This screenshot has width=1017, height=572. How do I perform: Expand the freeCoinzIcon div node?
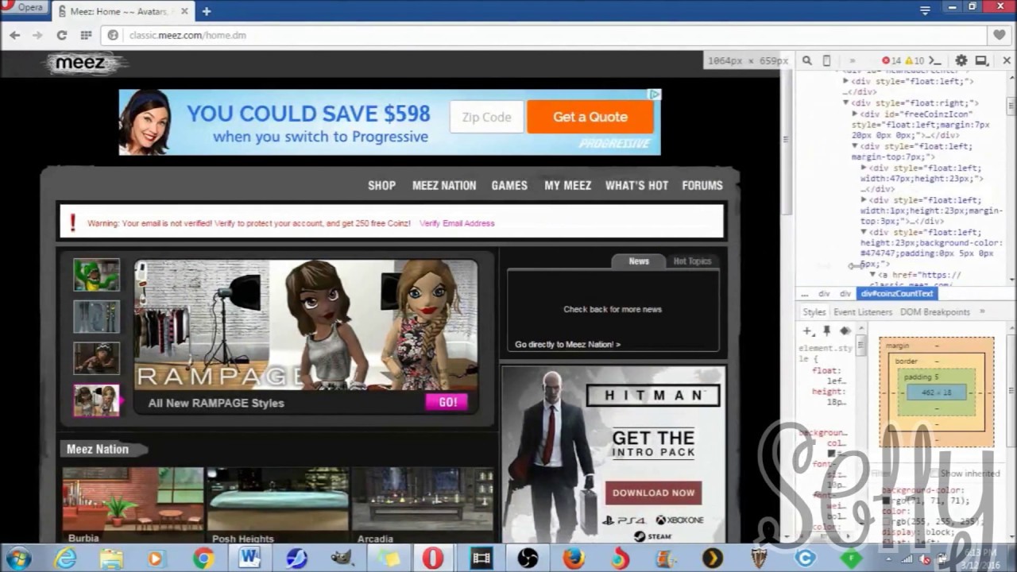[855, 114]
